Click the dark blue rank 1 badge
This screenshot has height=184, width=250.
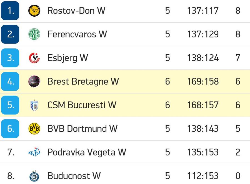click(10, 11)
